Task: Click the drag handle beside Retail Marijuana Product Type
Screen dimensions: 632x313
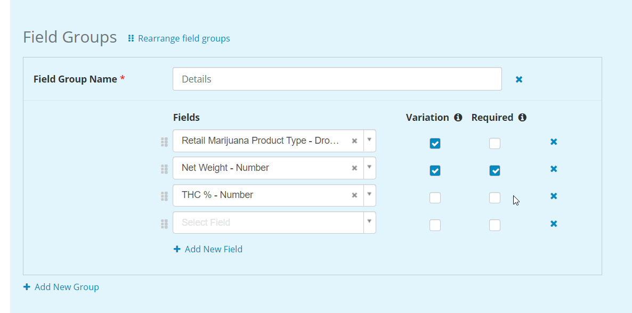Action: [164, 141]
